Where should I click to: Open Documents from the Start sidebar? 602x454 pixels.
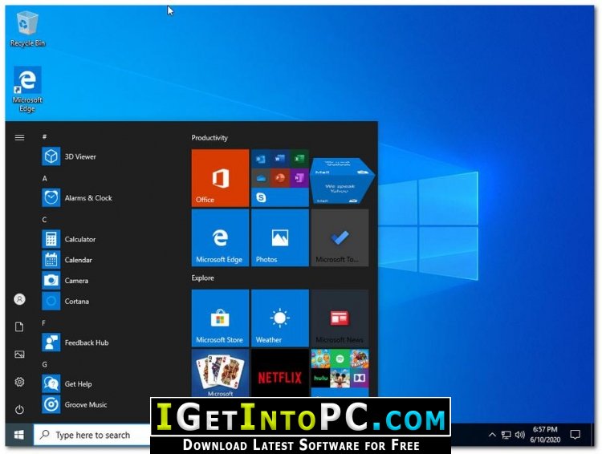pos(19,326)
